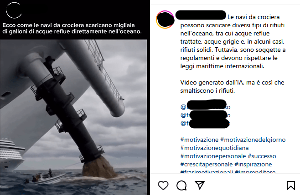Open the first redacted @ mention

point(205,107)
